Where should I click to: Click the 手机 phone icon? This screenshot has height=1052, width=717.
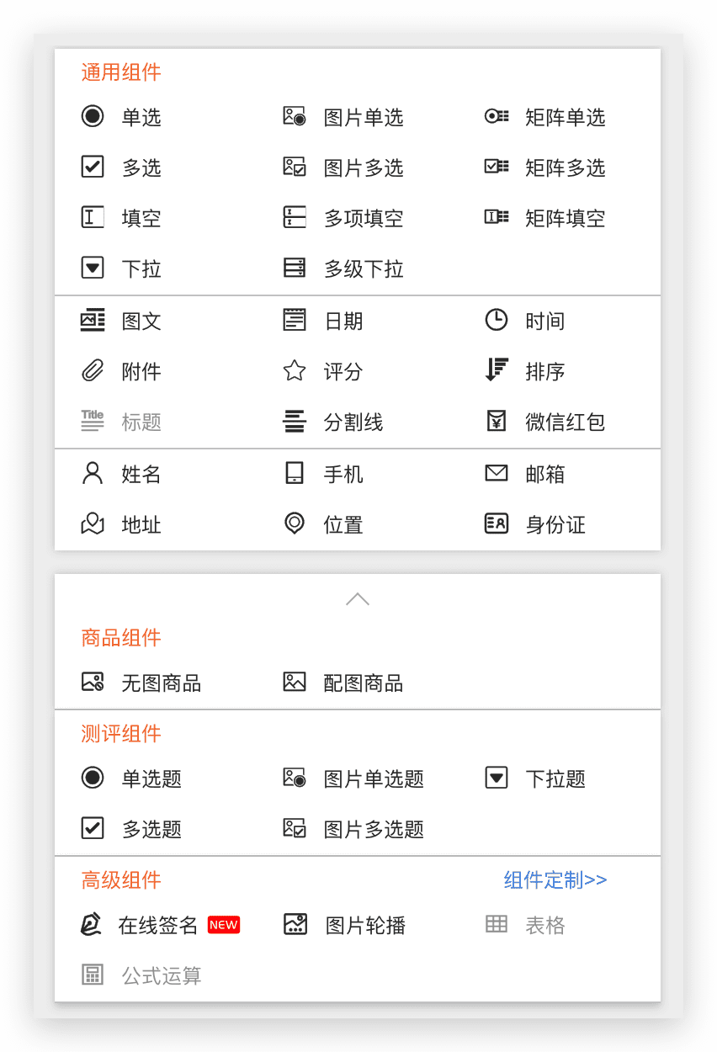point(295,473)
